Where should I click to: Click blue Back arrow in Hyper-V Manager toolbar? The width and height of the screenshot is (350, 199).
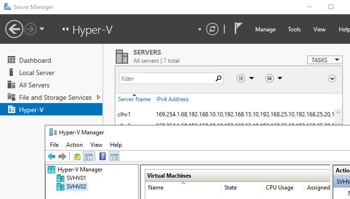point(51,156)
